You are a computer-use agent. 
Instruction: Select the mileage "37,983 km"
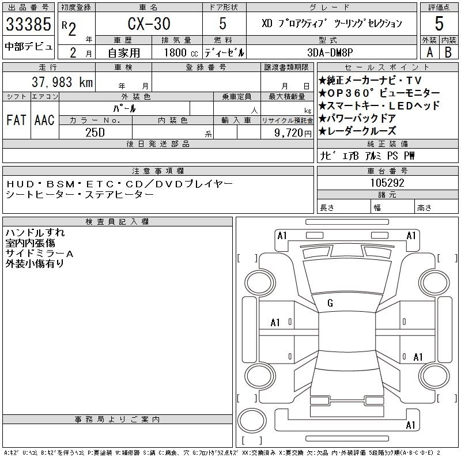(x=62, y=82)
